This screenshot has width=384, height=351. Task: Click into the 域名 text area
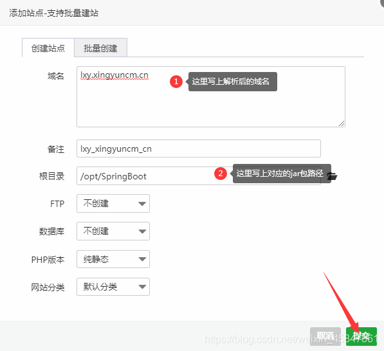[211, 96]
